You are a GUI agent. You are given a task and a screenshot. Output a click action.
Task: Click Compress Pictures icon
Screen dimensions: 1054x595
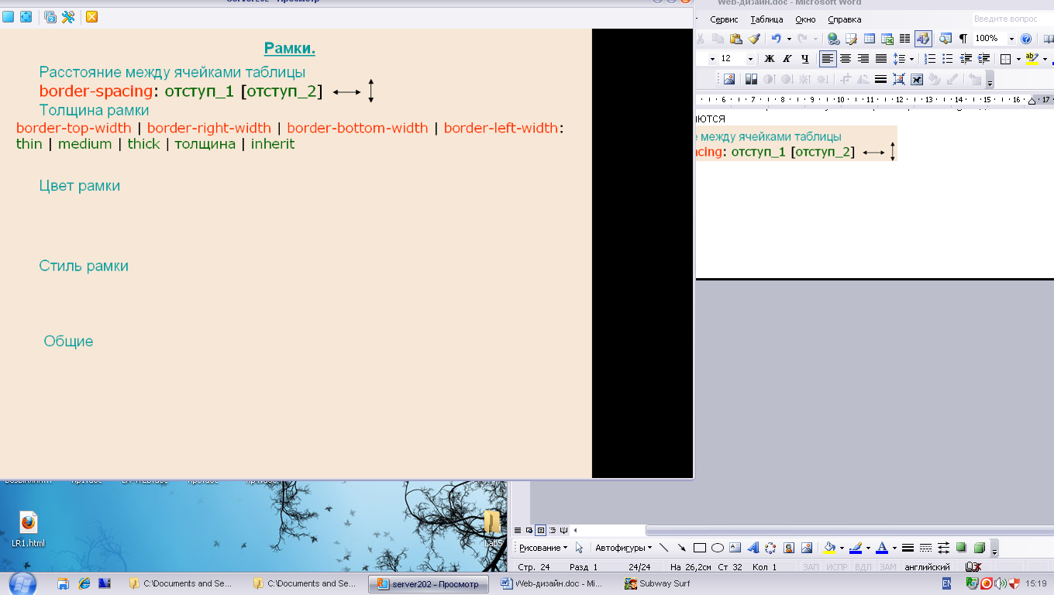coord(899,79)
